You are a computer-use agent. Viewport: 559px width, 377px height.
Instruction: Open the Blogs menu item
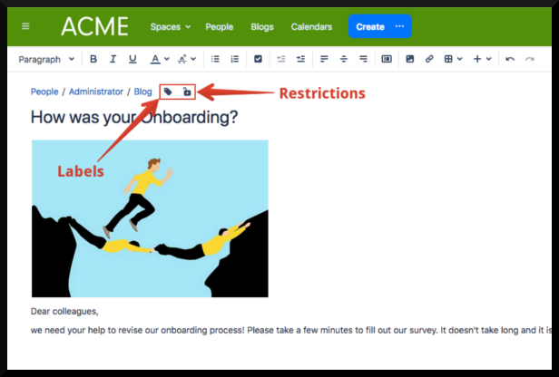(262, 26)
